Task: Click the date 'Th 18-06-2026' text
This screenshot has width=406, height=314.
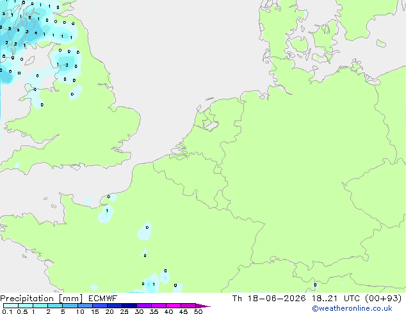Action: coord(269,299)
